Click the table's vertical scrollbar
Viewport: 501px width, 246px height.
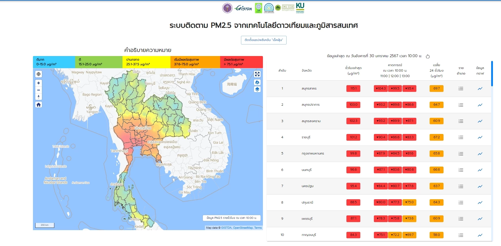point(492,74)
